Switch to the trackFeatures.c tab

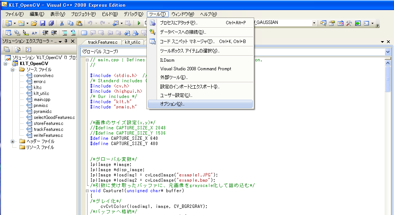[103, 42]
